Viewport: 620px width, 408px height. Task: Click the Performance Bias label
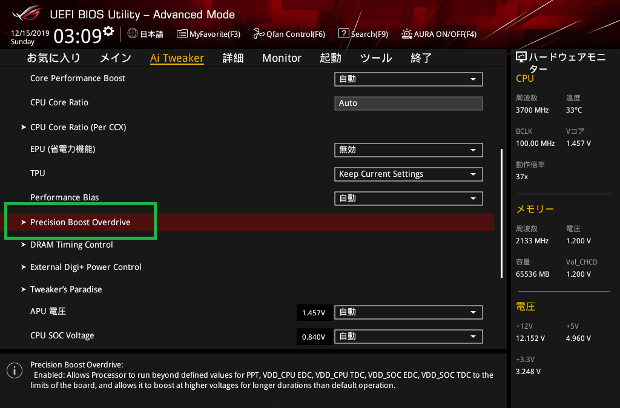[x=64, y=197]
